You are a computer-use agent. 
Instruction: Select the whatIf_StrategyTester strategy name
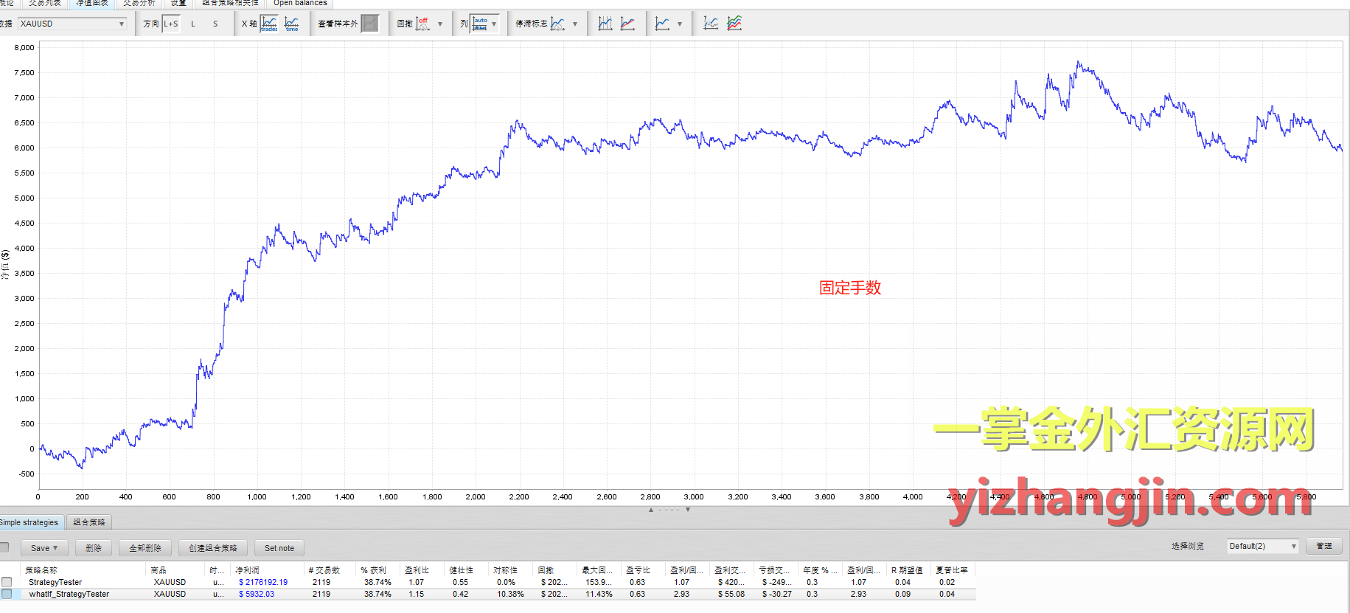point(69,594)
